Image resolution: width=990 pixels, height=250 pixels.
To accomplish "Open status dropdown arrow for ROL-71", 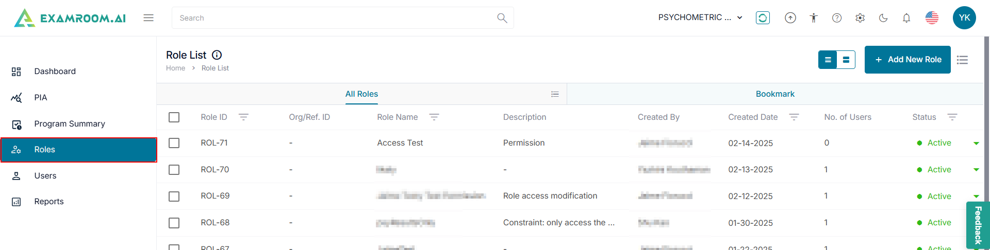I will [x=976, y=144].
